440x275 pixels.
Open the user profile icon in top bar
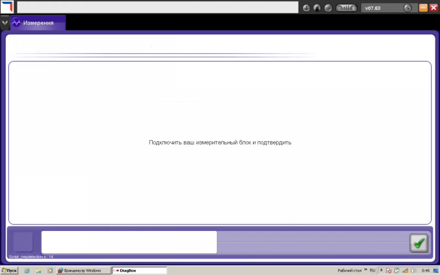pyautogui.click(x=317, y=8)
